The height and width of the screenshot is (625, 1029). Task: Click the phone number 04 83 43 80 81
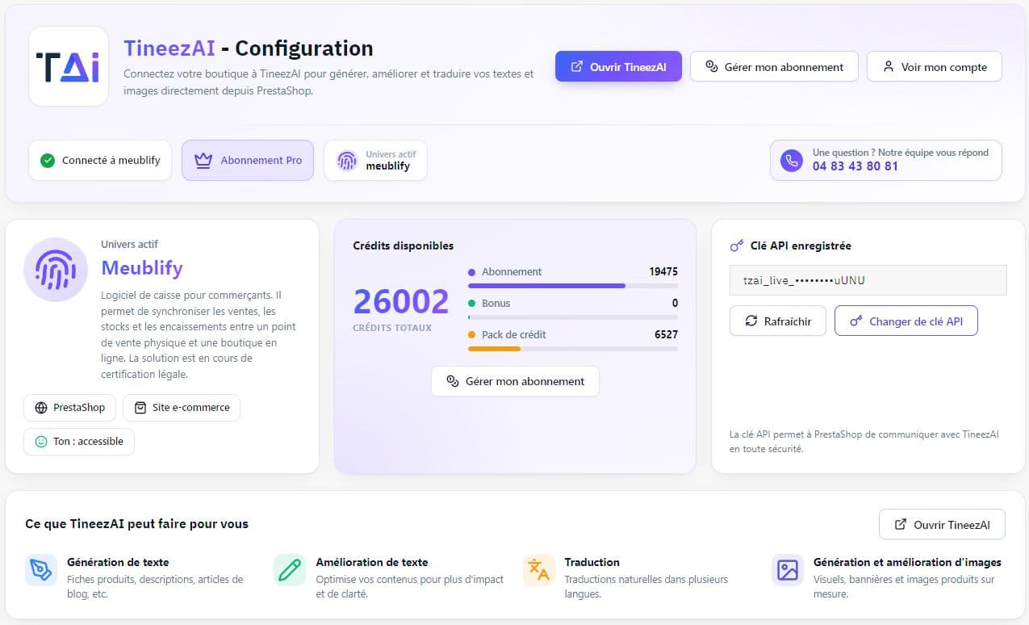tap(855, 166)
